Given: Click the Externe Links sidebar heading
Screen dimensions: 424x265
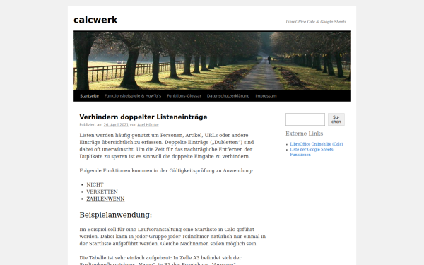Looking at the screenshot, I should point(304,134).
